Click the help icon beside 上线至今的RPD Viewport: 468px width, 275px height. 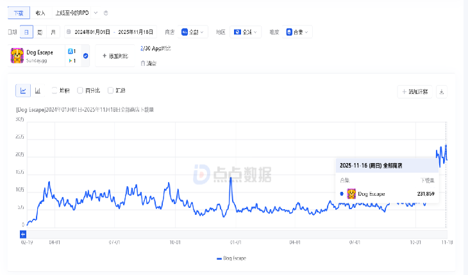click(x=106, y=13)
